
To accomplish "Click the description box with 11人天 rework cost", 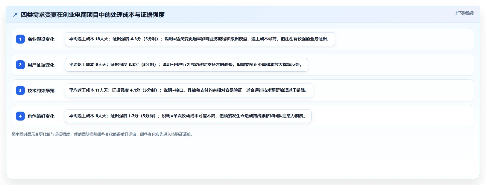I will pos(189,90).
